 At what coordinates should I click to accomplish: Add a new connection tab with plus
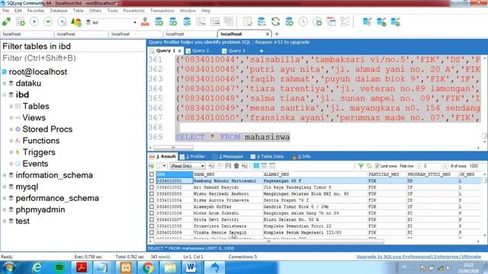(x=277, y=33)
